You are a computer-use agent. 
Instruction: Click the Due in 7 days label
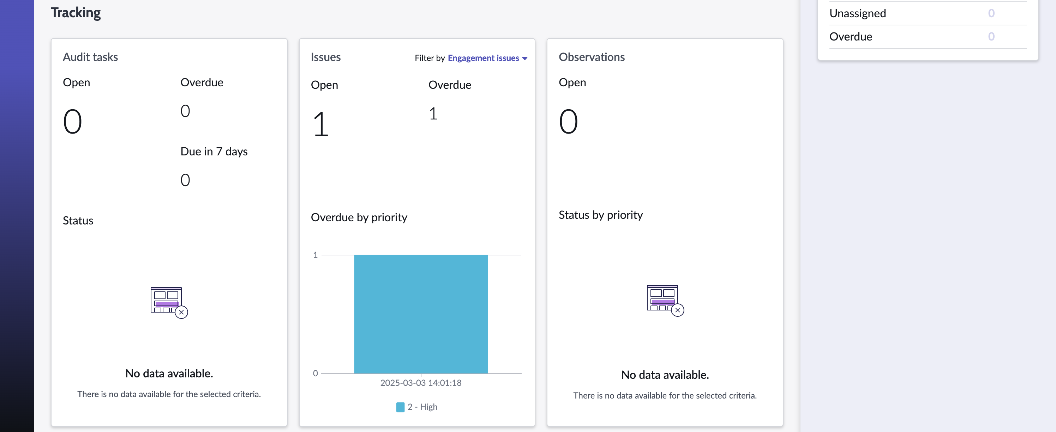tap(214, 152)
